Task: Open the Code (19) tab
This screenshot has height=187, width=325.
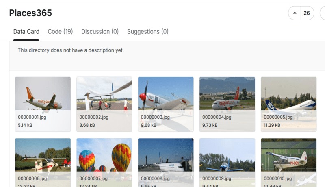Action: coord(60,32)
